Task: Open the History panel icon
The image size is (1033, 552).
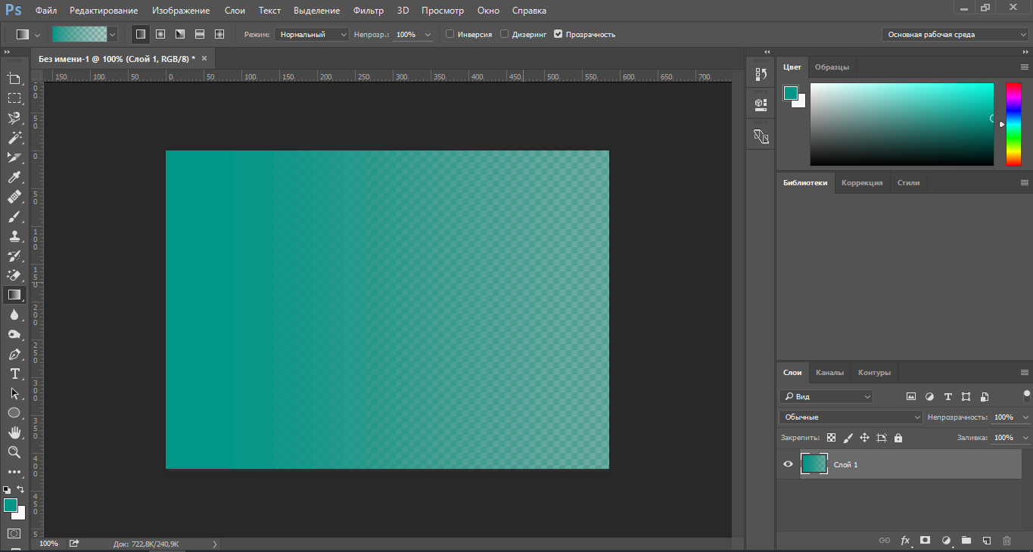Action: 761,74
